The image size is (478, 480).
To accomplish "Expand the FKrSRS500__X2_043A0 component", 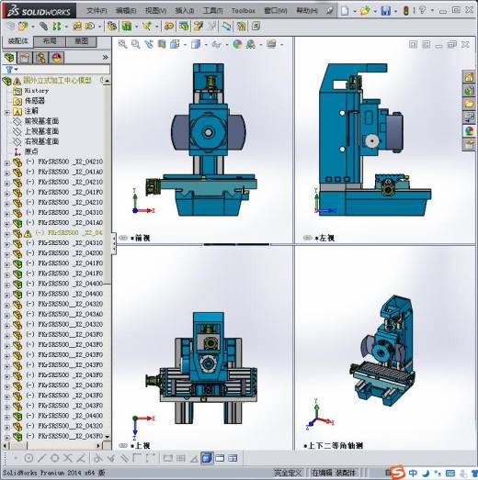I will [x=7, y=315].
